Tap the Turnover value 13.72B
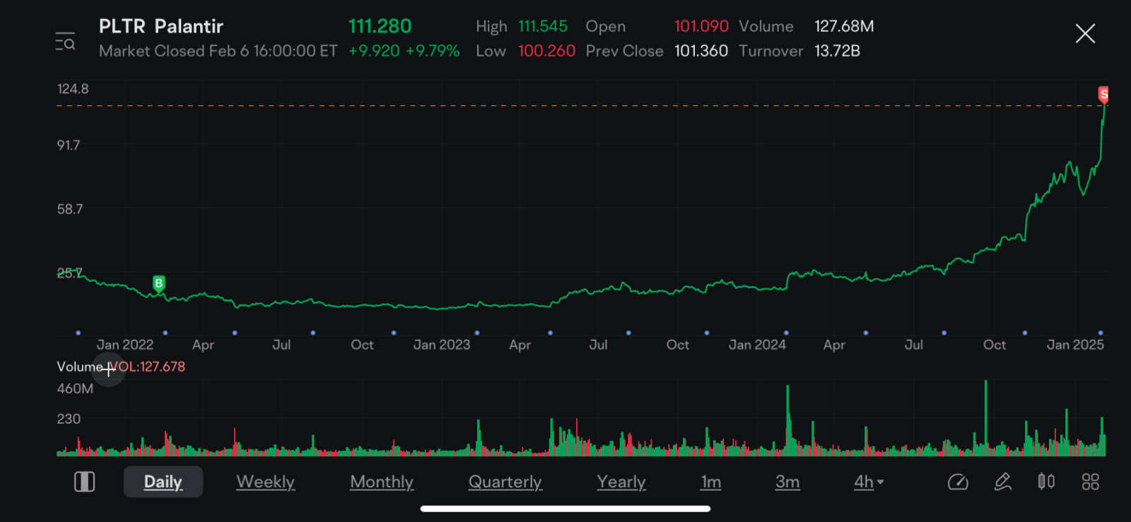This screenshot has height=522, width=1131. 837,51
